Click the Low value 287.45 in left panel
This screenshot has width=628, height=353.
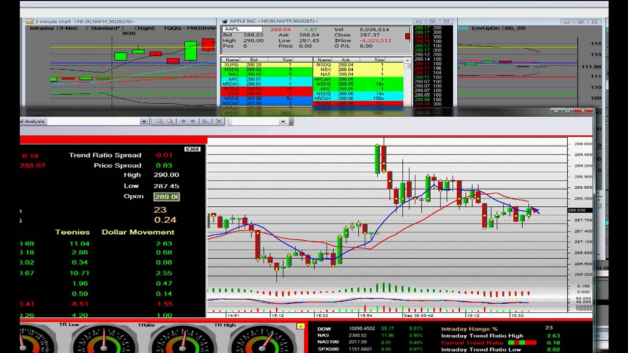coord(166,186)
